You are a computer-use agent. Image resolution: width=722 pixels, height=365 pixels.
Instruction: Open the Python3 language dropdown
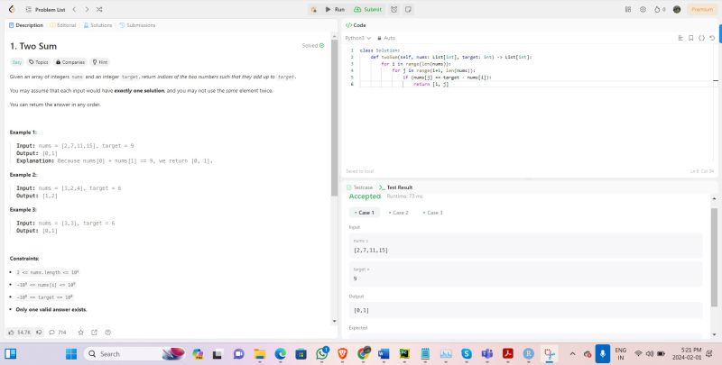pos(358,38)
